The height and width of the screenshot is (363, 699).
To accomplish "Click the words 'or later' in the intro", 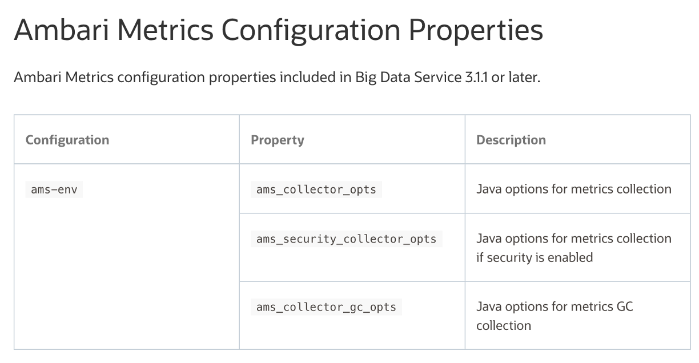I will point(516,77).
